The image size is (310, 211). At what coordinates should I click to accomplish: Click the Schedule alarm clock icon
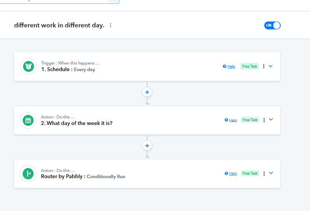(28, 66)
